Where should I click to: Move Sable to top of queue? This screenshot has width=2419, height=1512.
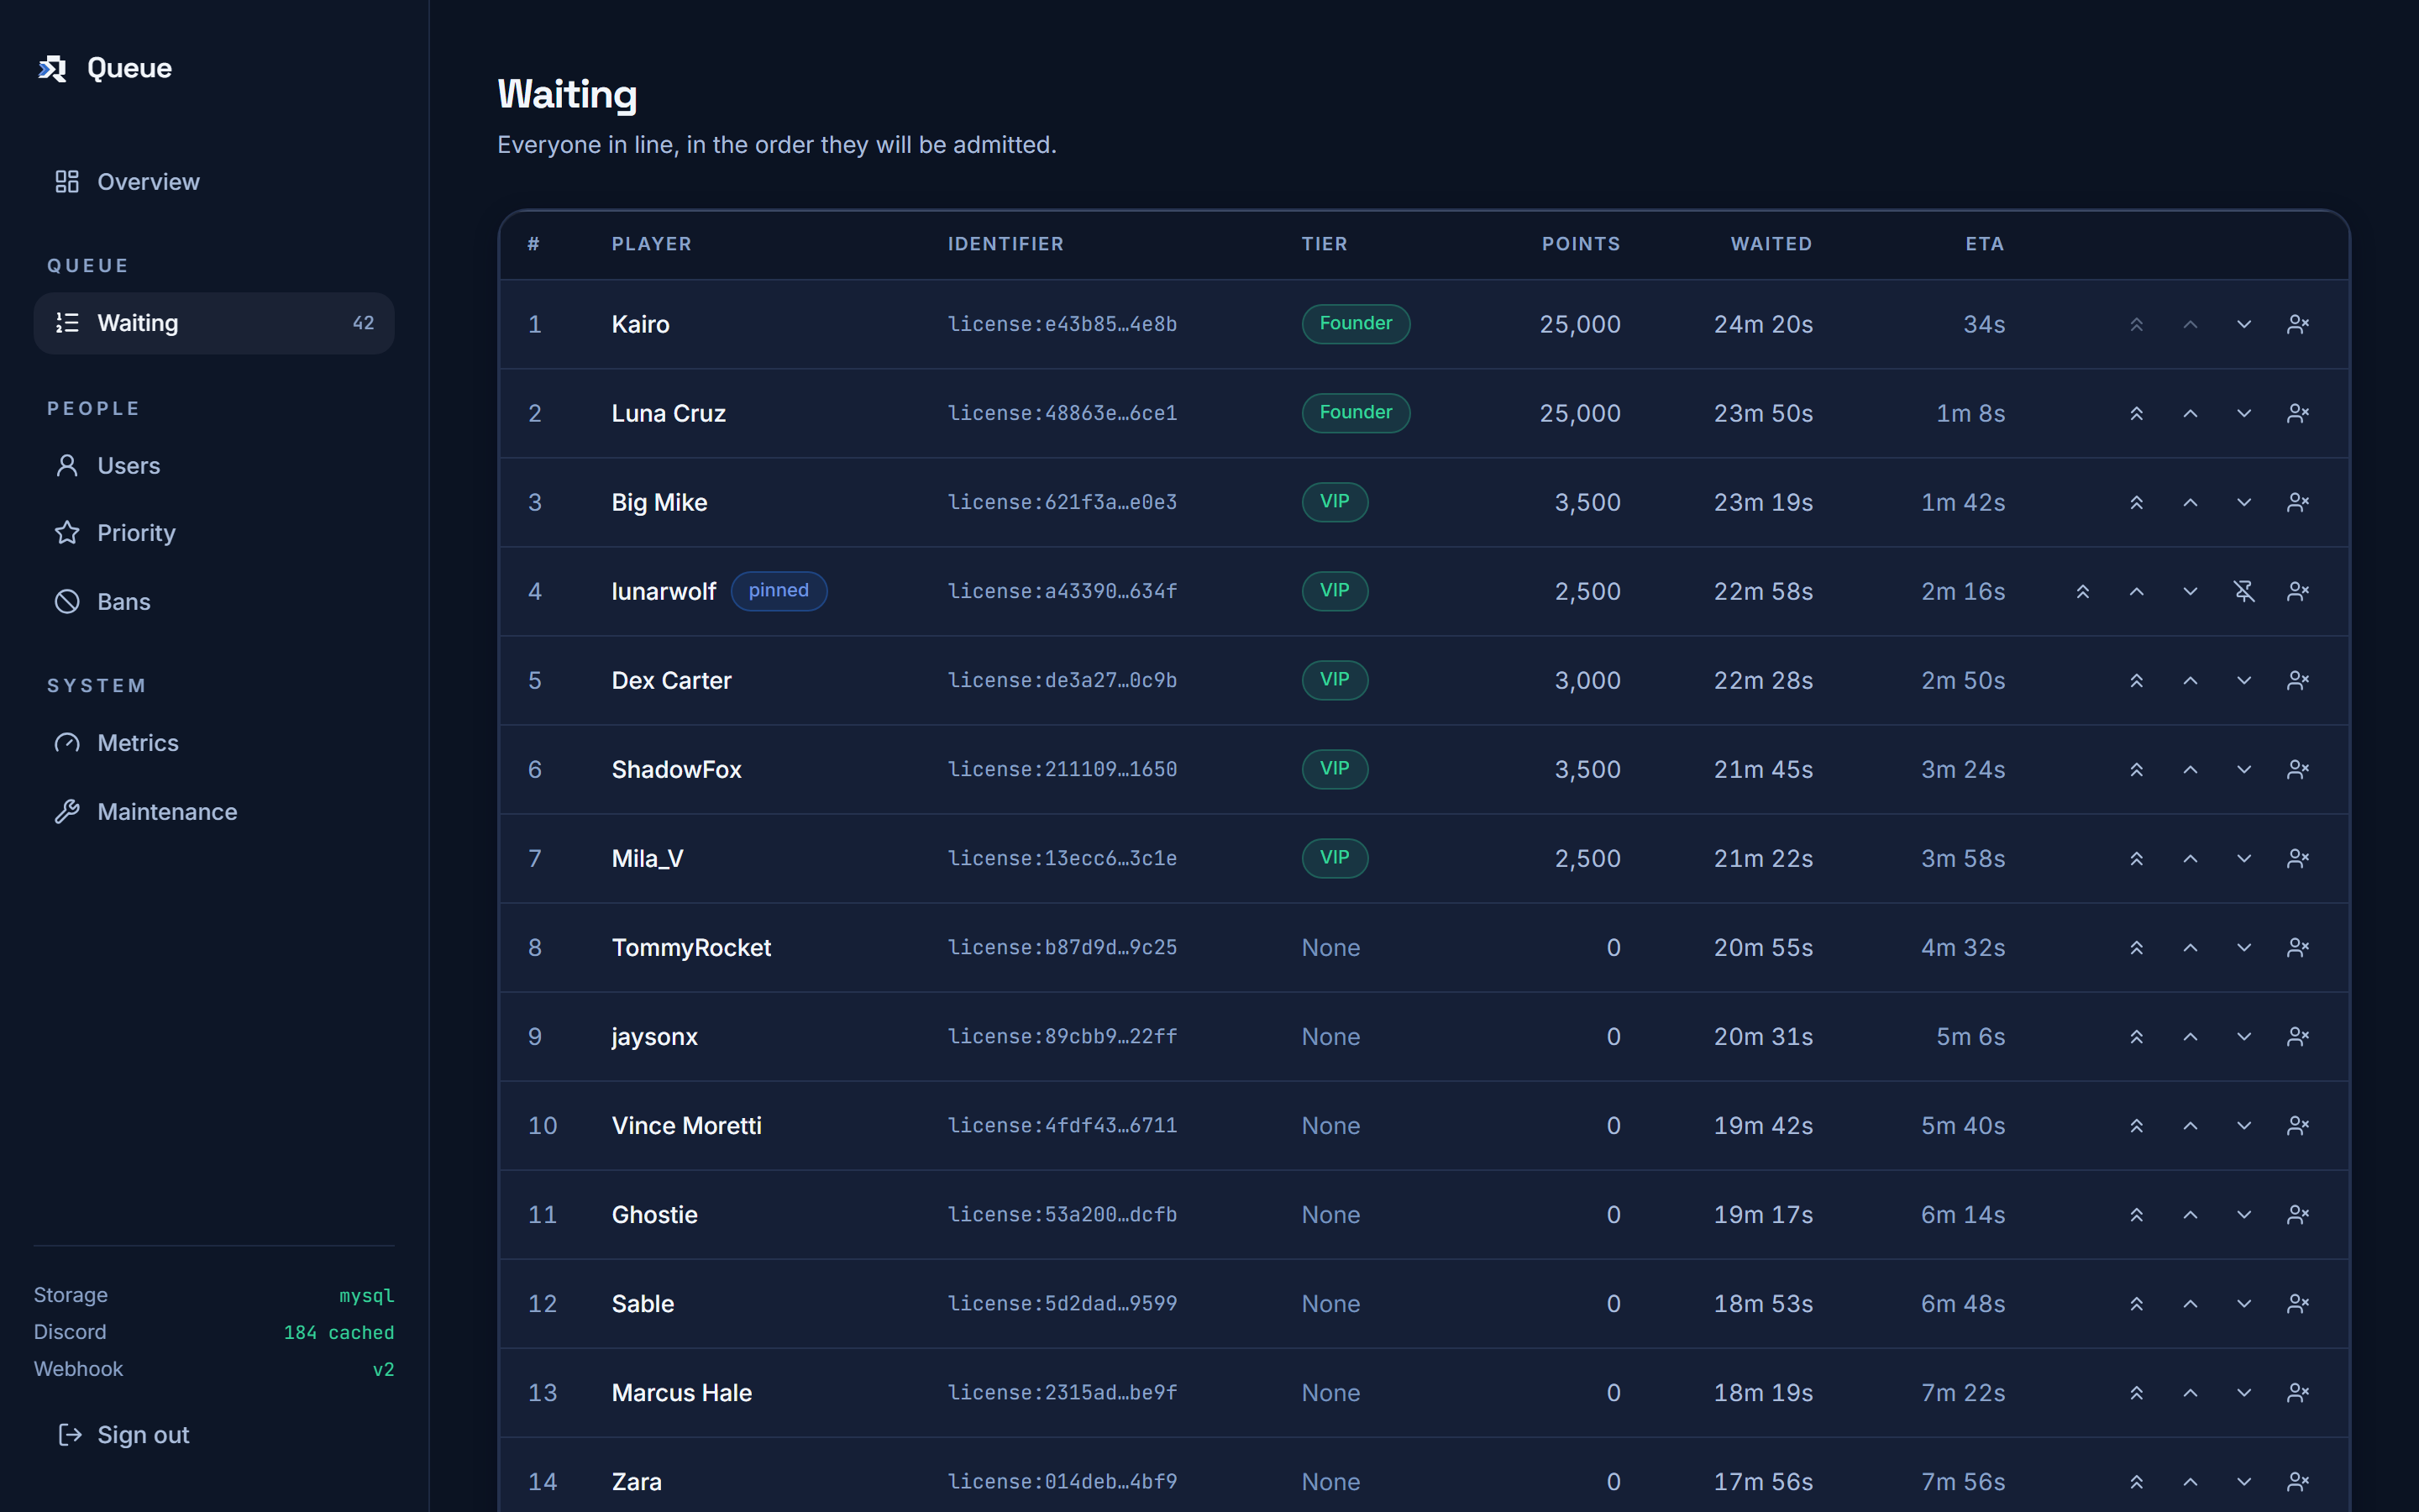2136,1303
